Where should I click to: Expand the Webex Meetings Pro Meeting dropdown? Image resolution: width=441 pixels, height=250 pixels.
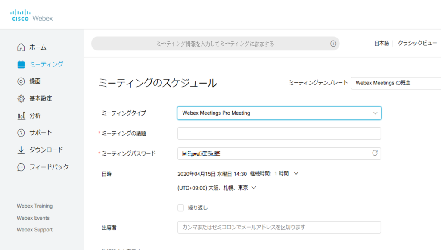(x=279, y=113)
